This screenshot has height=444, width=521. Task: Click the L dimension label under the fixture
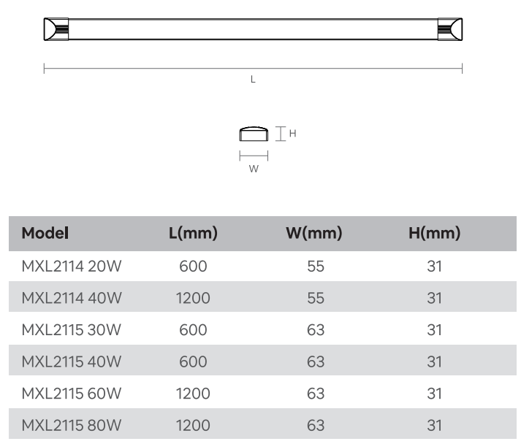point(253,80)
